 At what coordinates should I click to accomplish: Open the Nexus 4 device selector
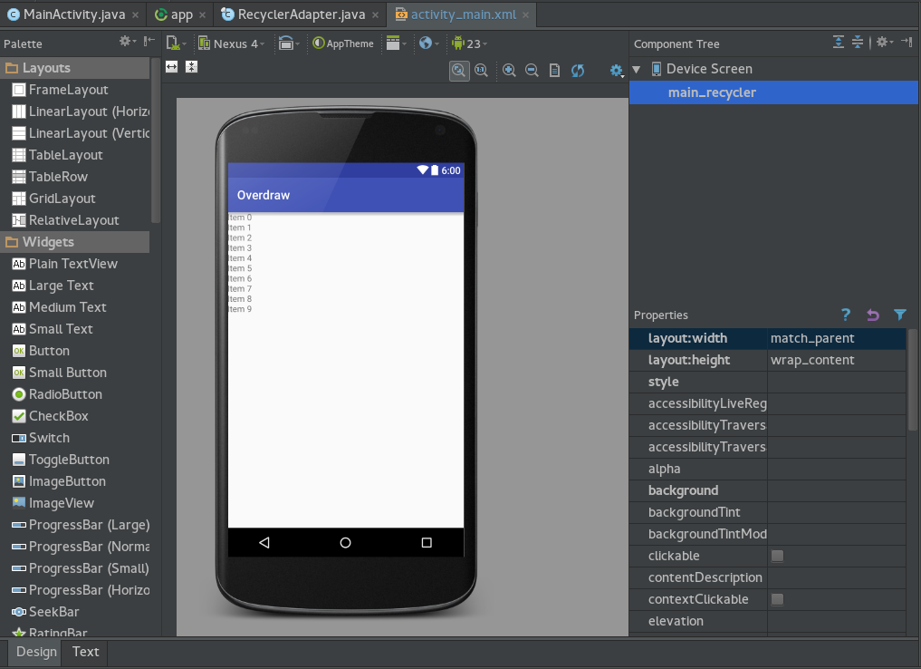coord(232,43)
